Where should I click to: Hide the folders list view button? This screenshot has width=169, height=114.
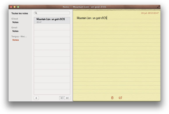pyautogui.click(x=68, y=98)
